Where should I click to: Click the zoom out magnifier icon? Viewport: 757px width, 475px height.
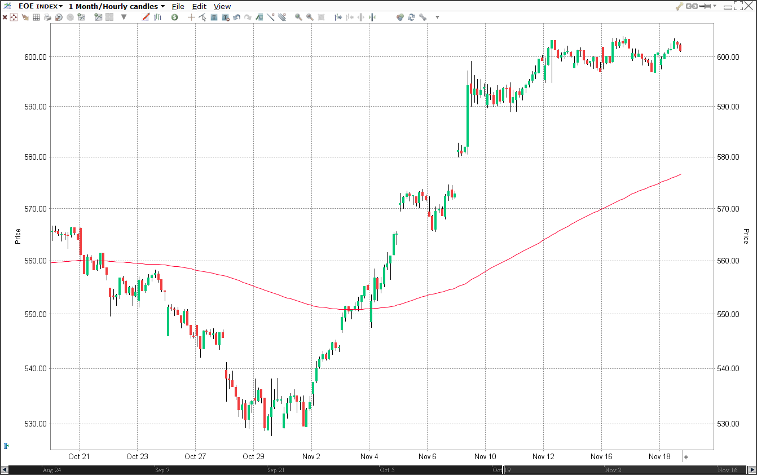coord(310,17)
